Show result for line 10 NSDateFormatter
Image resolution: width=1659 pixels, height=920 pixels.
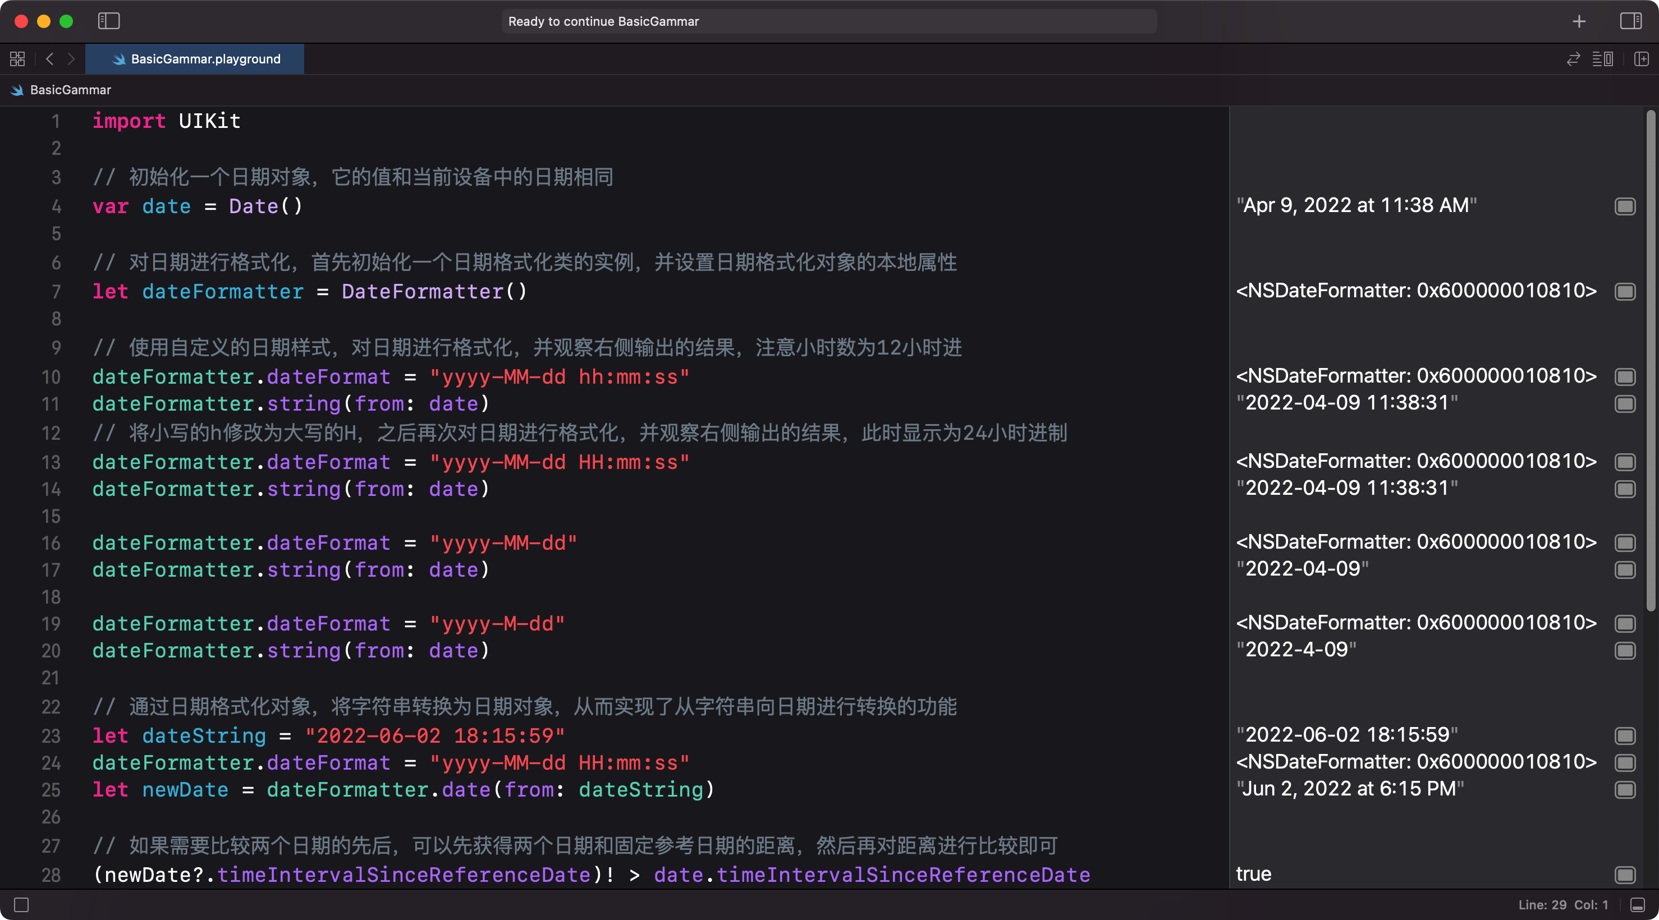(1625, 376)
